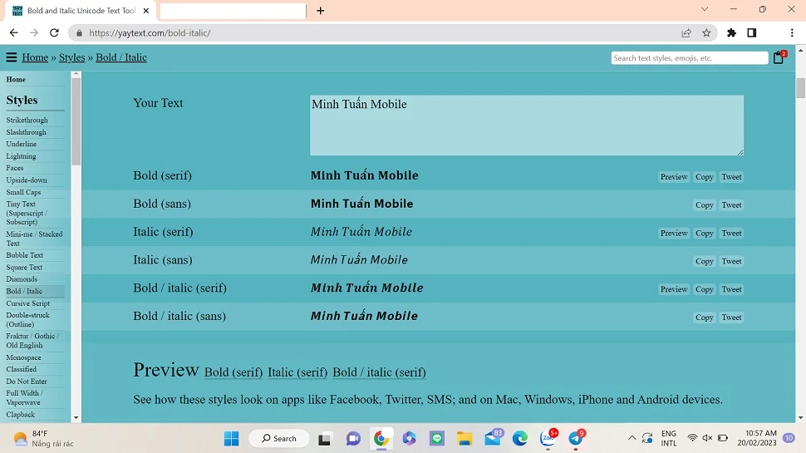Open Telegram from the taskbar
Viewport: 806px width, 453px height.
(x=576, y=438)
